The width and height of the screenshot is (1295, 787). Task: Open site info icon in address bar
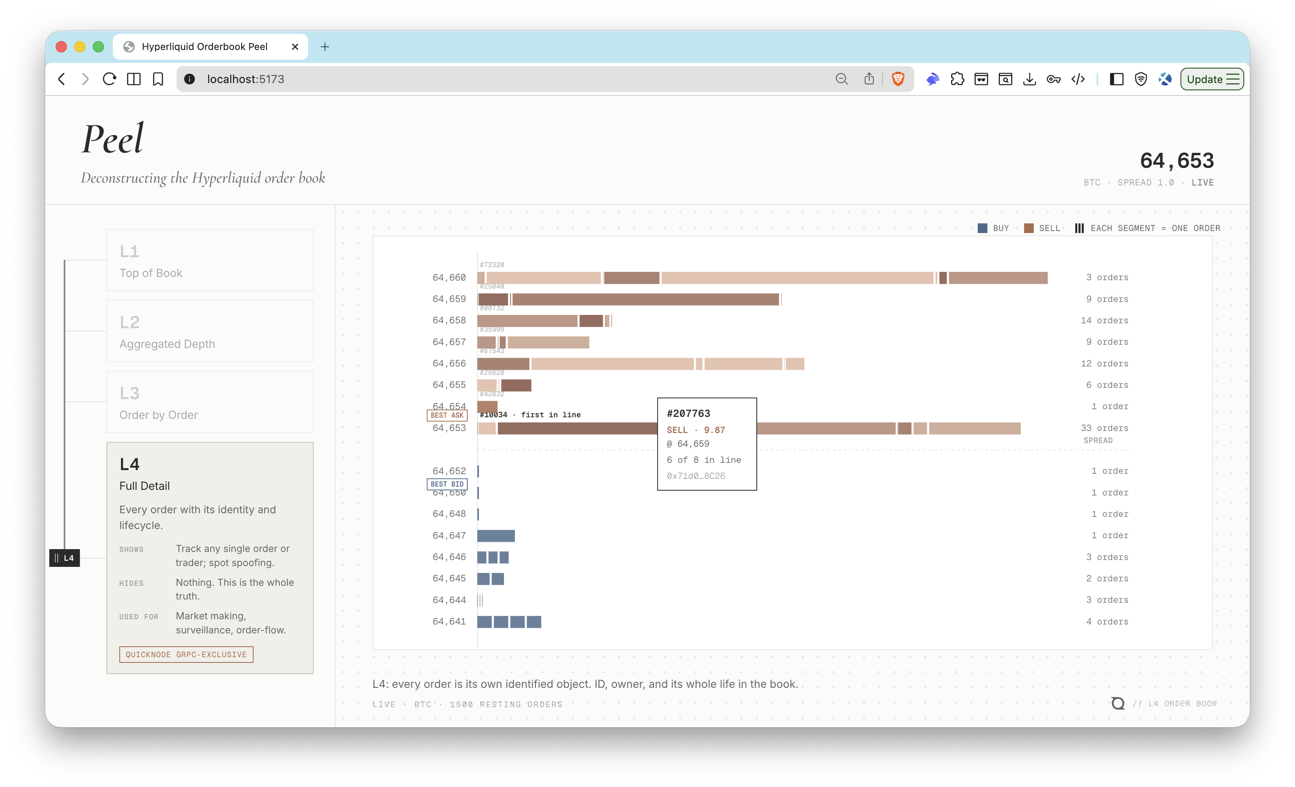pyautogui.click(x=190, y=79)
